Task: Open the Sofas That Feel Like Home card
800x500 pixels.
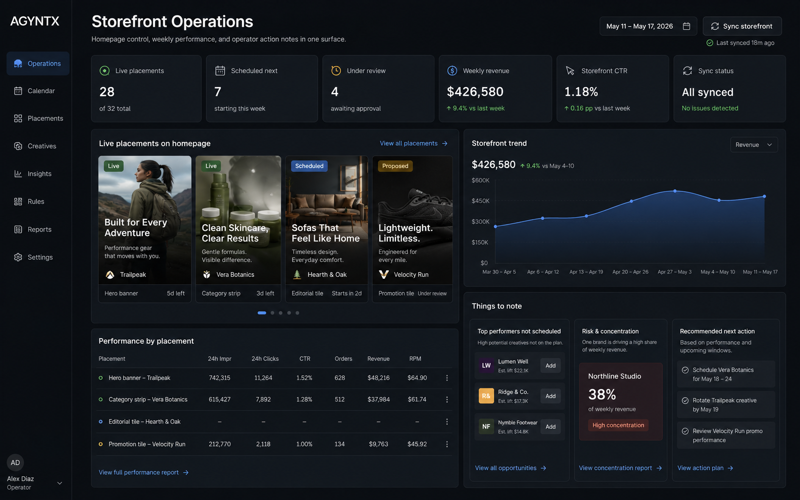Action: 327,229
